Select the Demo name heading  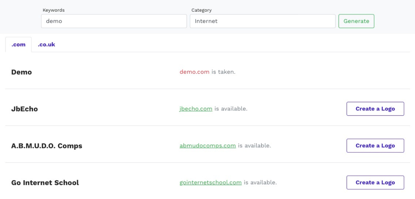click(x=21, y=72)
